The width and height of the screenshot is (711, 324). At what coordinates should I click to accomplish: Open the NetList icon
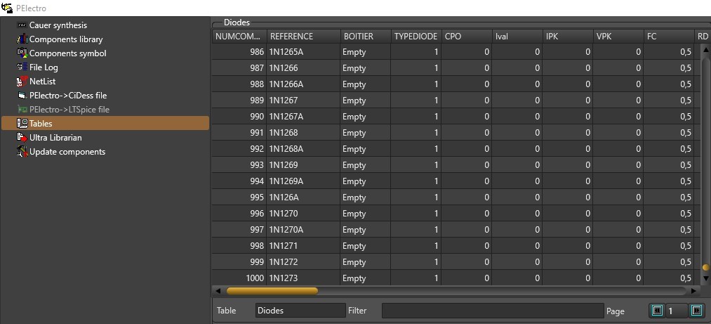pos(22,82)
